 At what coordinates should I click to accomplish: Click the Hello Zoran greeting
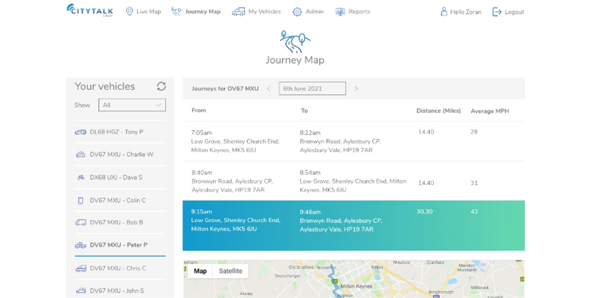[x=466, y=12]
